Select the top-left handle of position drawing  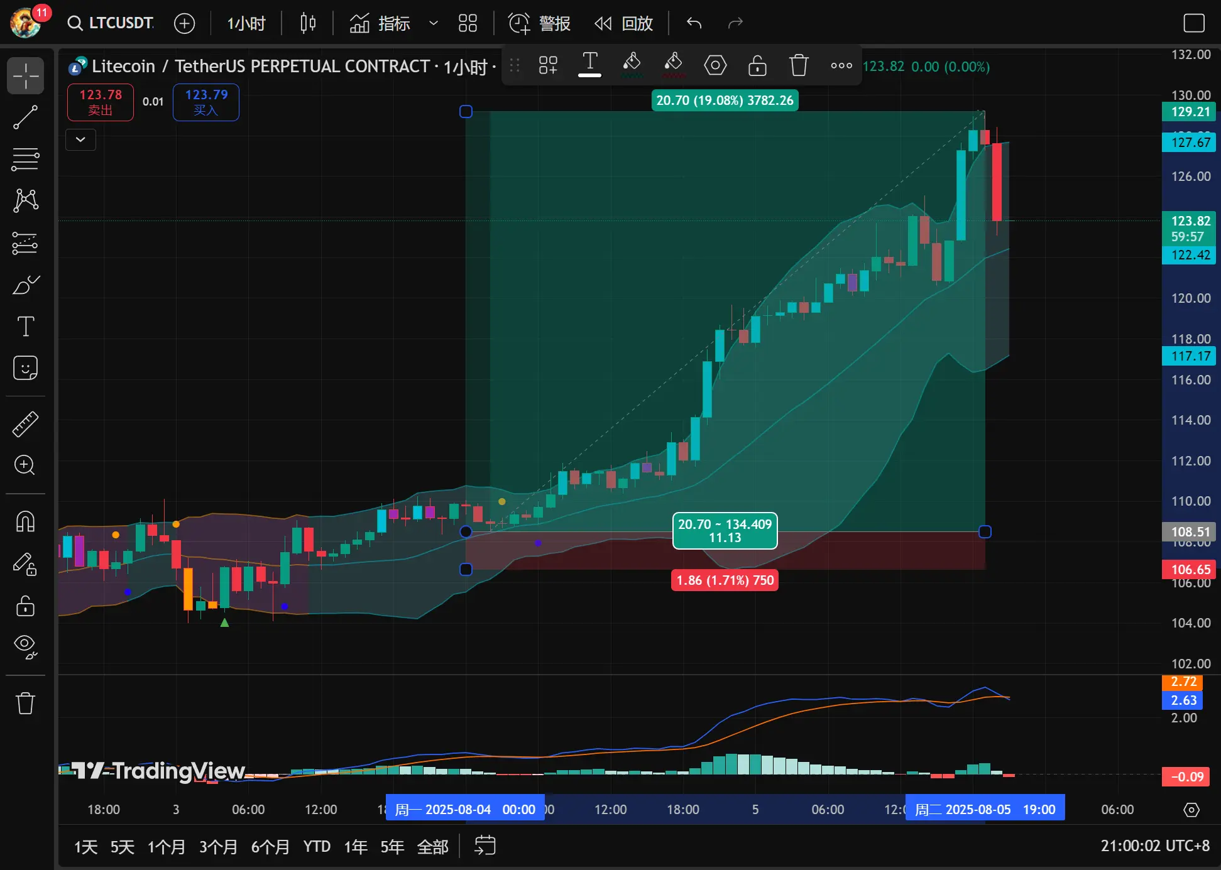tap(466, 112)
